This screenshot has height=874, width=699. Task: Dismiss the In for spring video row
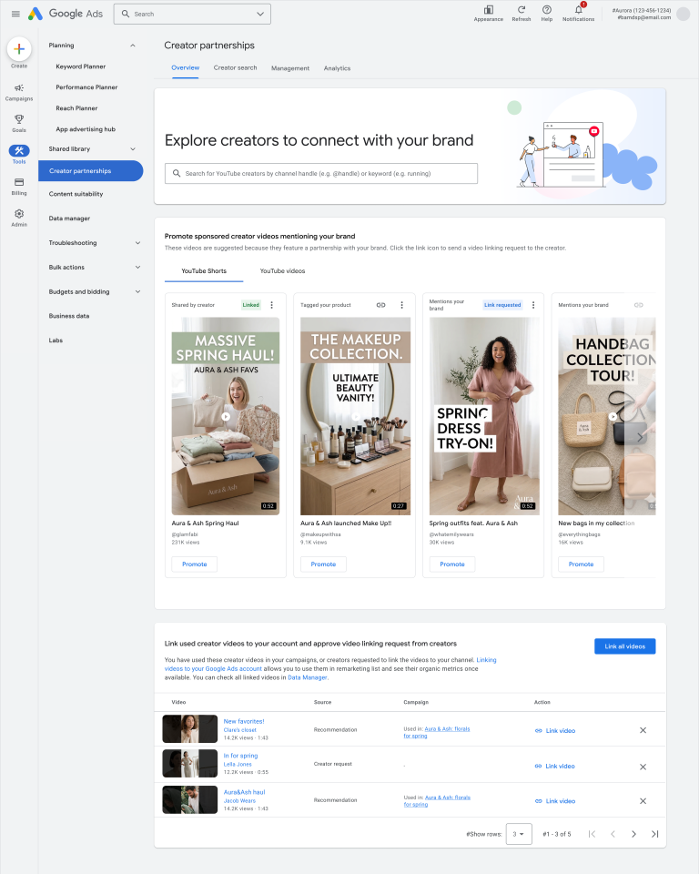tap(643, 767)
